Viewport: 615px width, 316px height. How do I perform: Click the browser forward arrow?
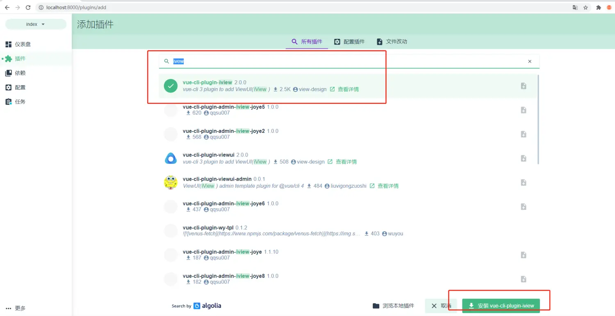(x=18, y=7)
